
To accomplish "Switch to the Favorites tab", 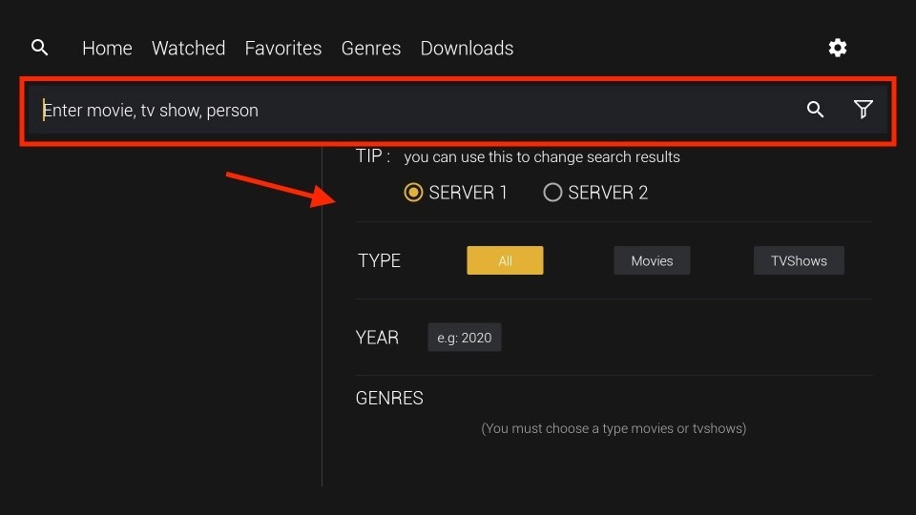I will pyautogui.click(x=283, y=48).
